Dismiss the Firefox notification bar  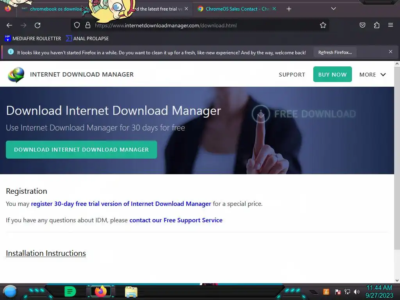click(391, 52)
